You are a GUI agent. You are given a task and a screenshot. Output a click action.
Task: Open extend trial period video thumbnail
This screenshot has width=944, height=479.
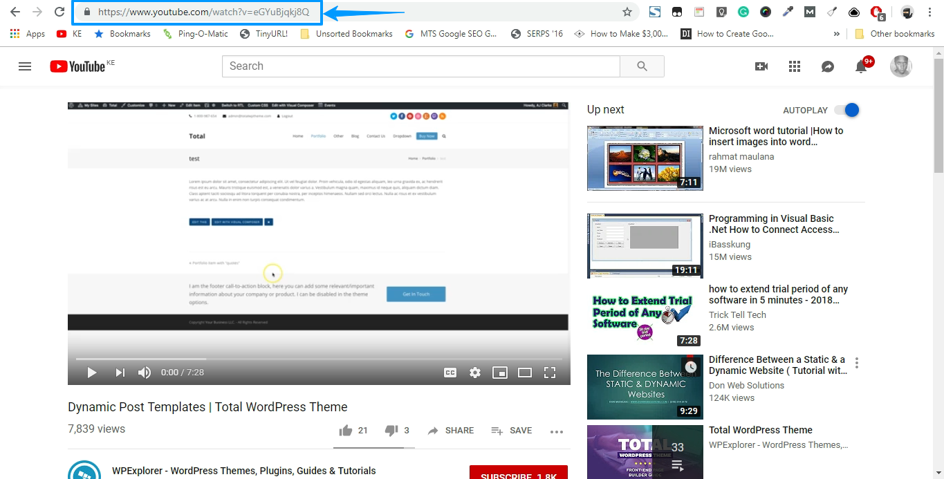pyautogui.click(x=645, y=315)
